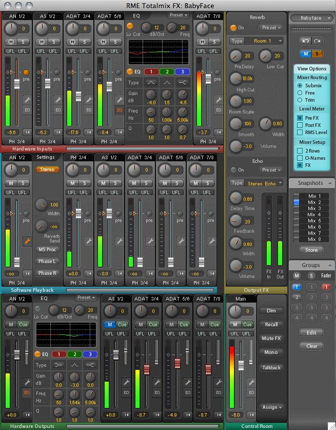This screenshot has height=430, width=336.
Task: Select snapshot Mix 5
Action: 312,220
